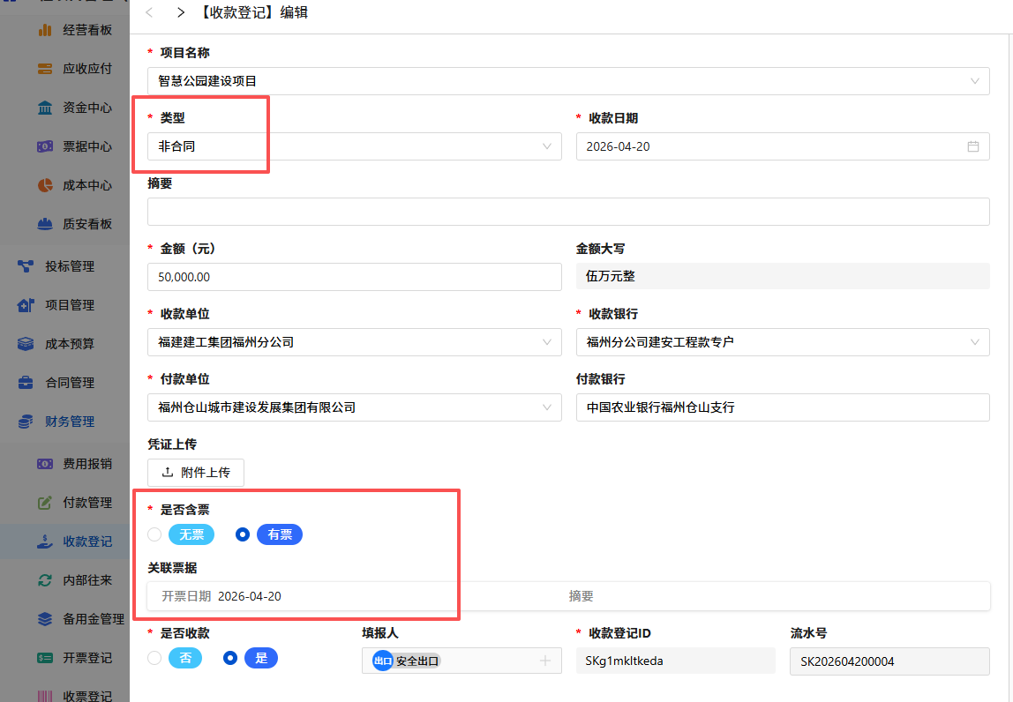This screenshot has height=702, width=1013.
Task: Click the 项目管理 building icon
Action: click(26, 305)
